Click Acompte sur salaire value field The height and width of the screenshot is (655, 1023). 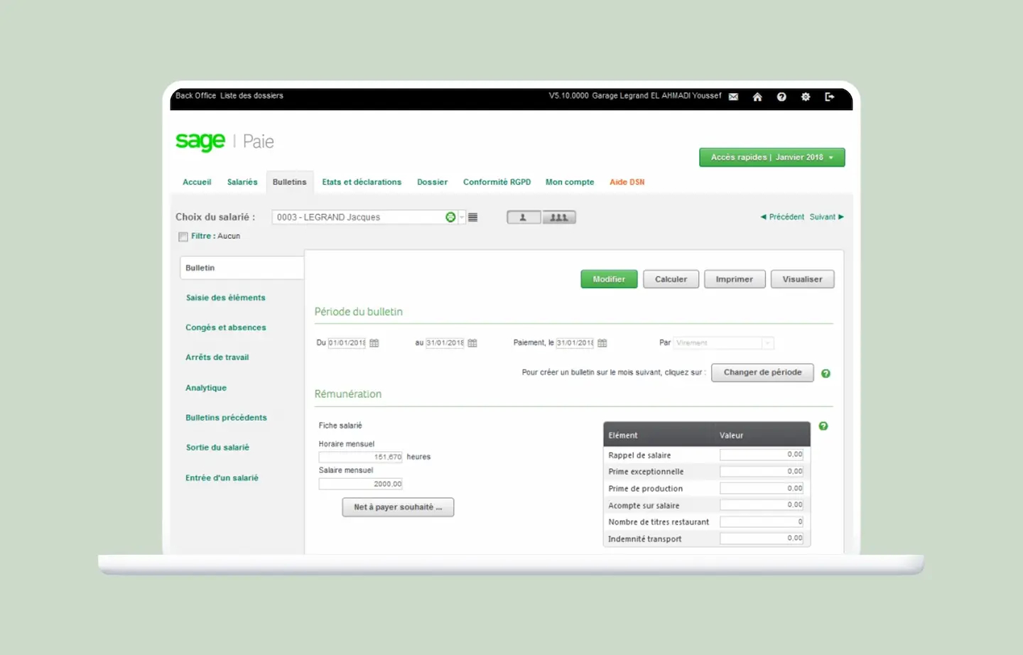click(x=762, y=505)
